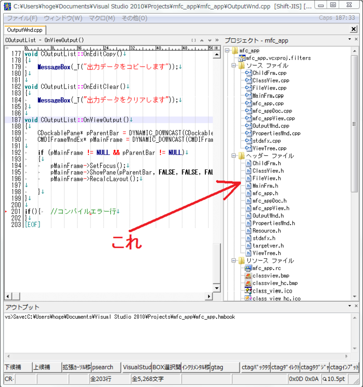Collapse the ソース ファイル folder
This screenshot has height=387, width=363.
[x=233, y=65]
